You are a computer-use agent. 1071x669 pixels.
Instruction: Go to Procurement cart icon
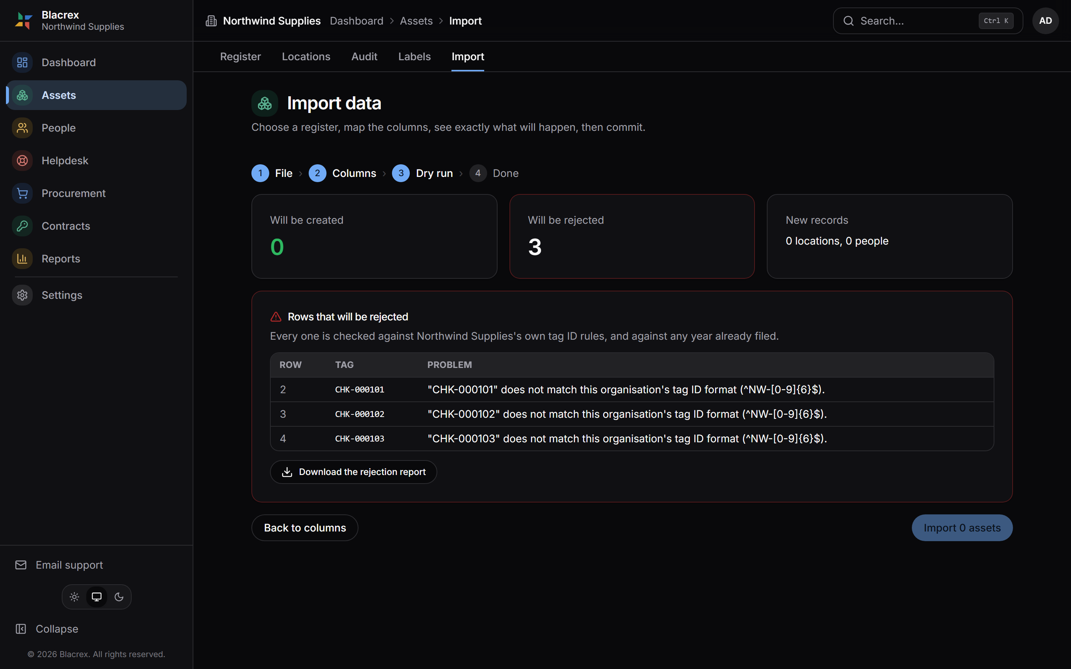click(x=22, y=193)
